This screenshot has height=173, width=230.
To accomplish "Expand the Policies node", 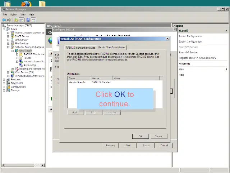I will coord(17,58).
